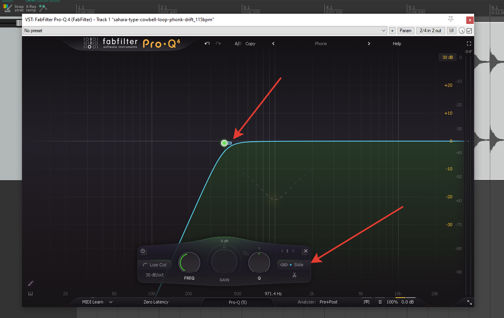Click the resize handle icon of plugin
The image size is (504, 318).
tap(469, 302)
